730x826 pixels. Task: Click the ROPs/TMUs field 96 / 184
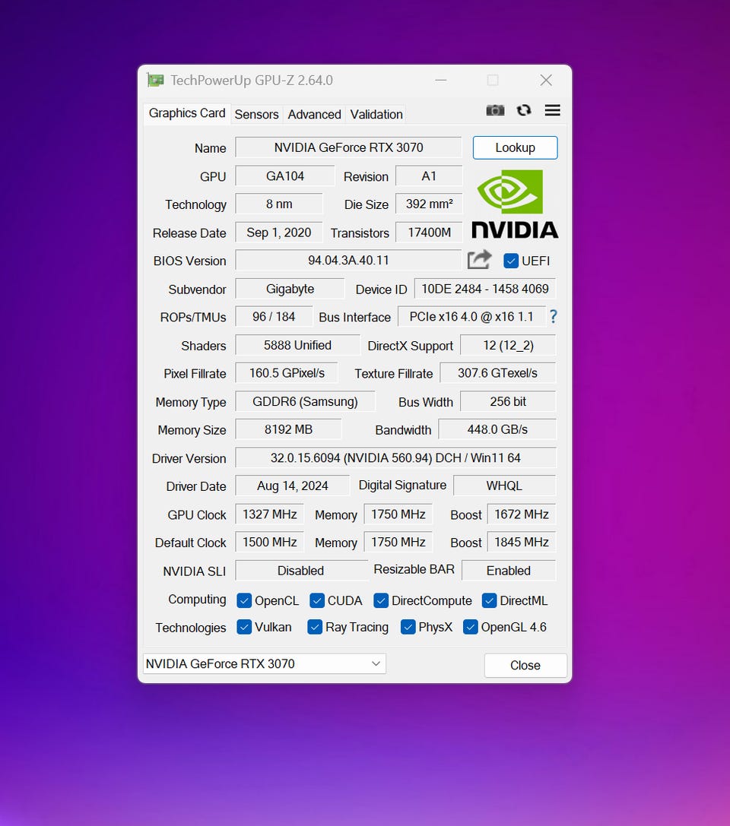(x=274, y=317)
